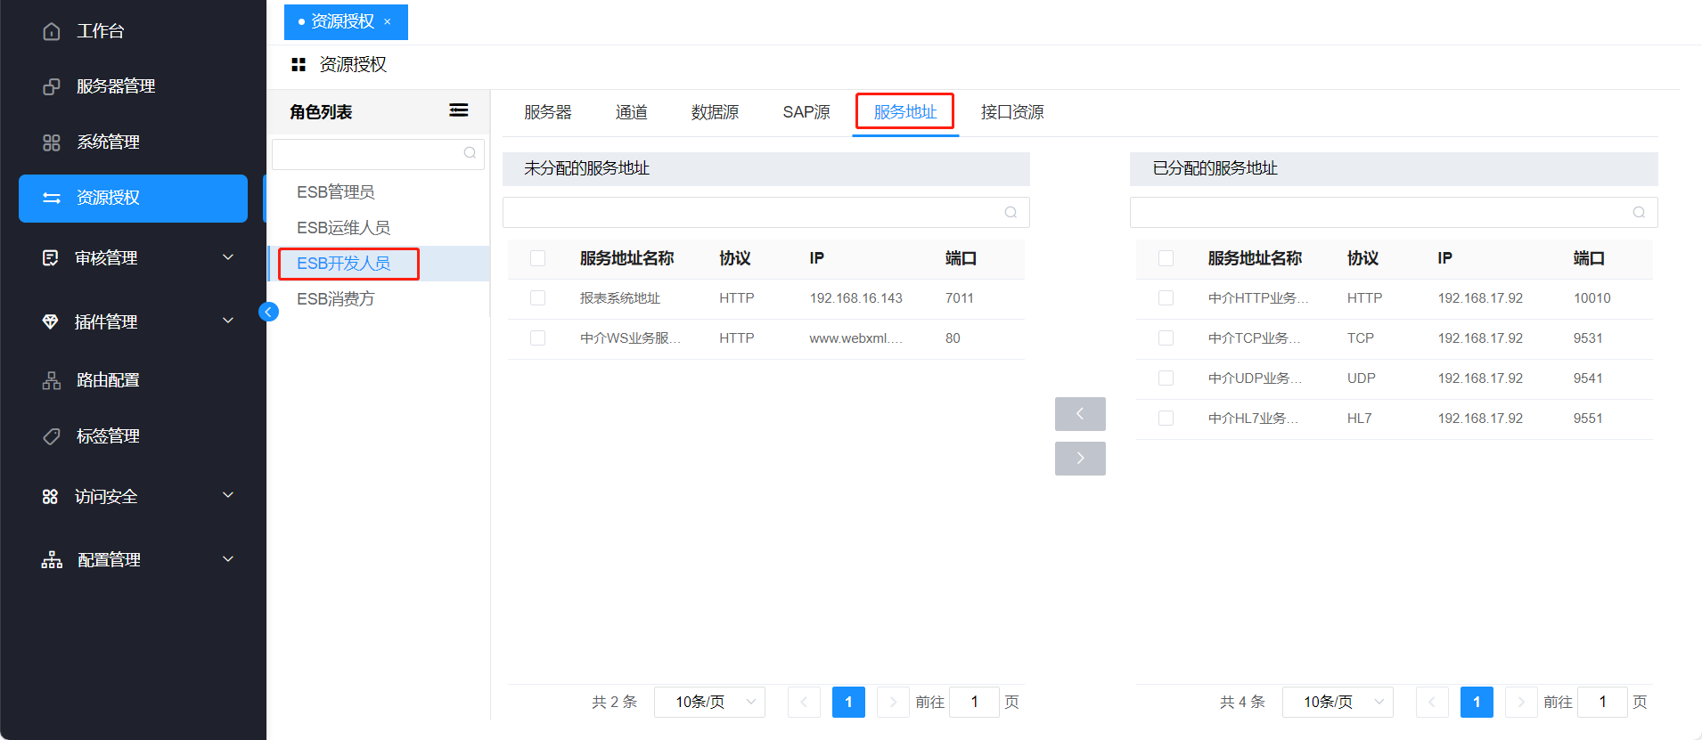Screen dimensions: 1702x740
Task: Open the 工作台 home icon
Action: click(x=52, y=31)
